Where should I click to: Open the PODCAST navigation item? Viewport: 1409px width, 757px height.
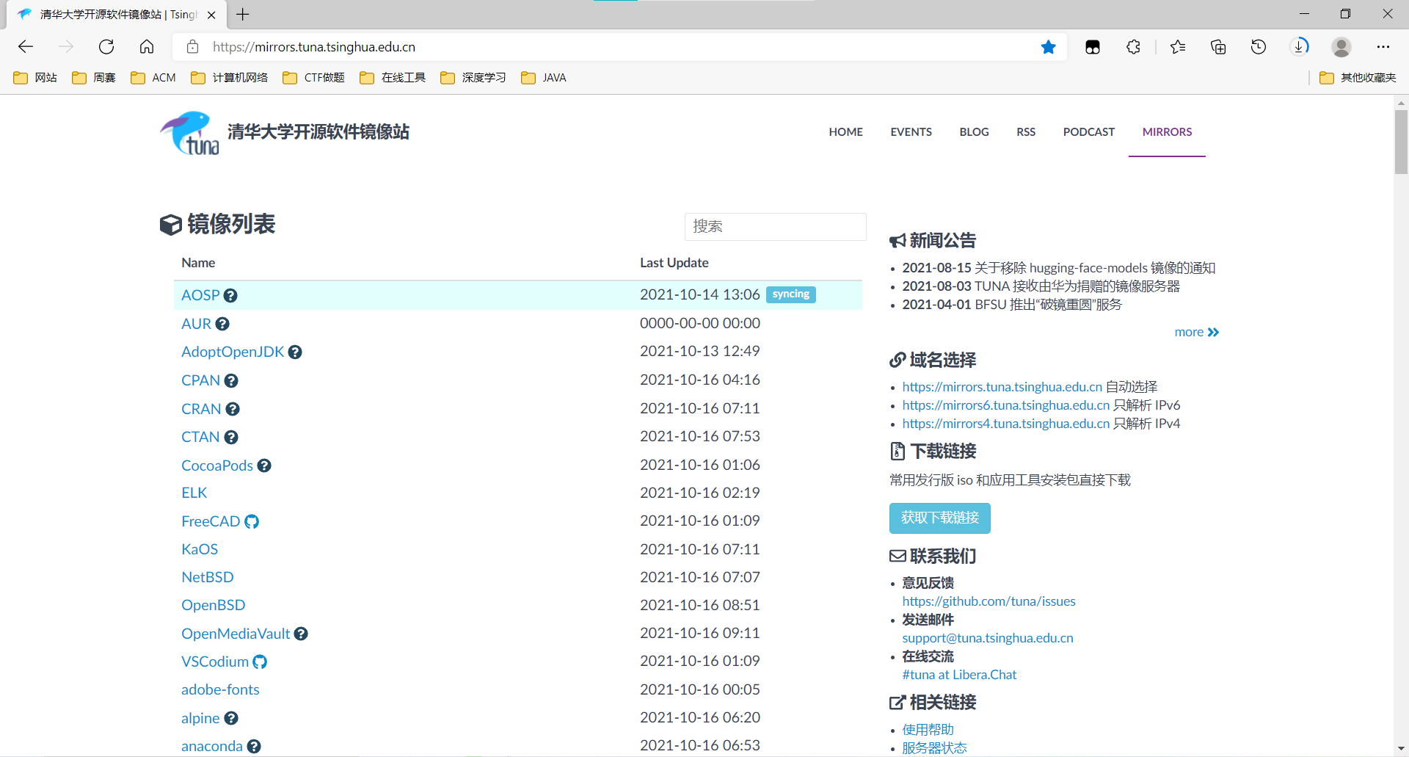1089,132
